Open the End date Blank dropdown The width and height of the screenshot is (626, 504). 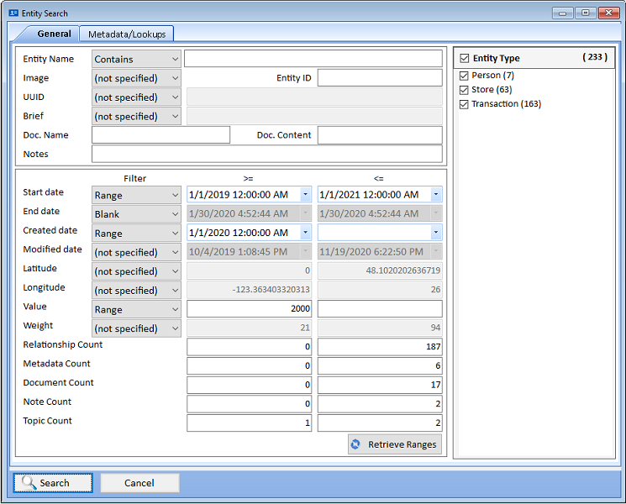click(136, 214)
